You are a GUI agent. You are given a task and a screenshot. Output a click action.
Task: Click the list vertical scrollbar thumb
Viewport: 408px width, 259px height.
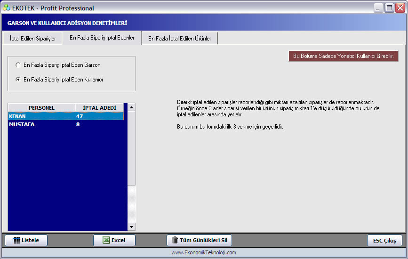pos(131,148)
